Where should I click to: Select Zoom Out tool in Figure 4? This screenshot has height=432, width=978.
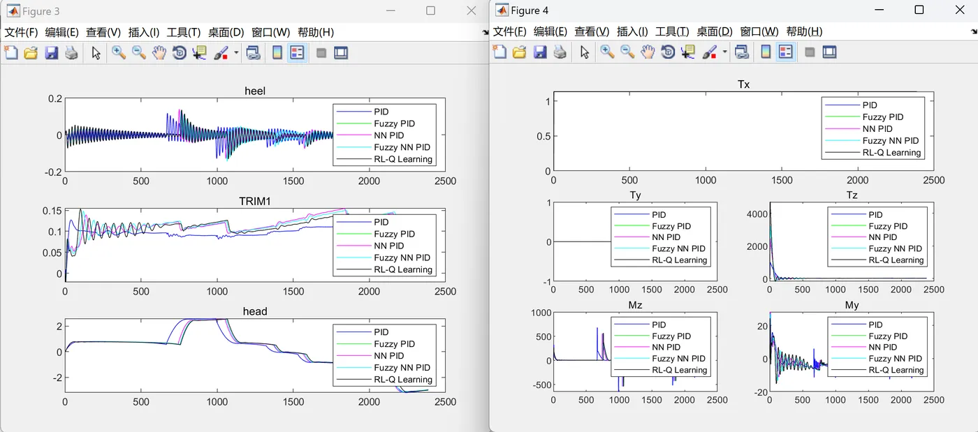point(627,52)
